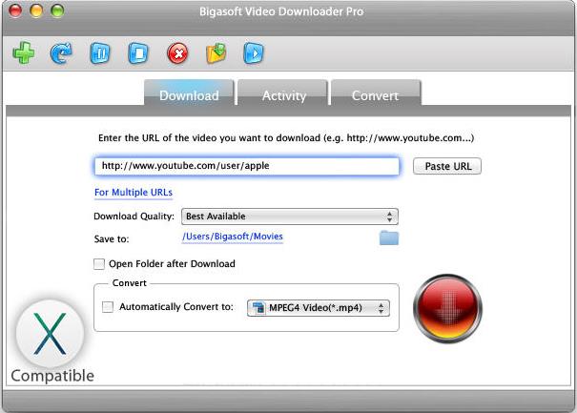Image resolution: width=577 pixels, height=413 pixels.
Task: Enable Open Folder after Download checkbox
Action: click(x=99, y=264)
